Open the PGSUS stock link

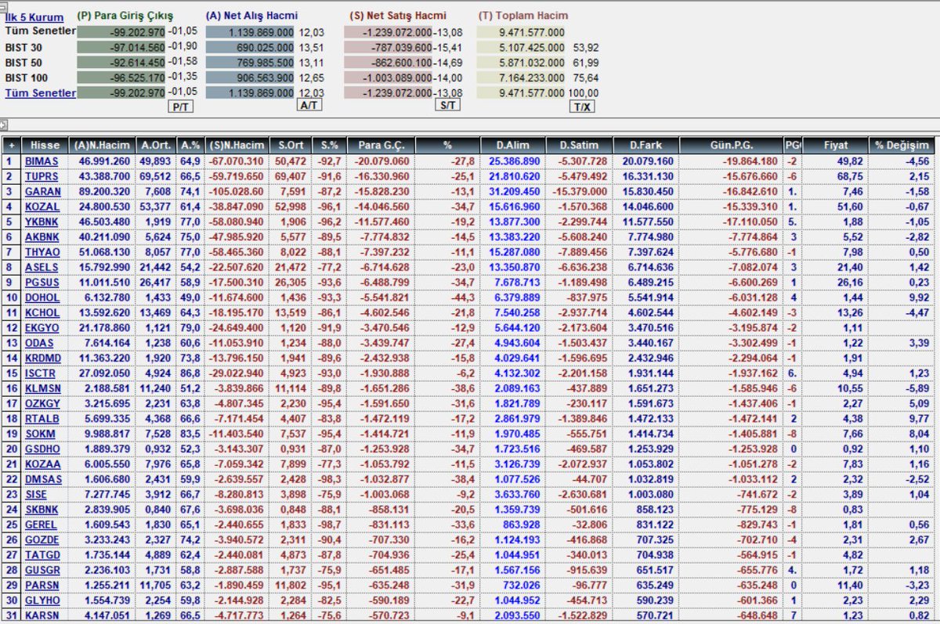pyautogui.click(x=42, y=281)
